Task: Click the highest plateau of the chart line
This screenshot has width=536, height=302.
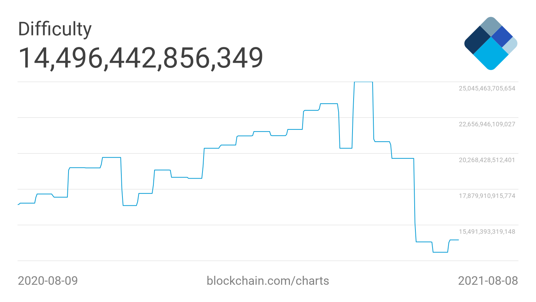Action: (363, 82)
